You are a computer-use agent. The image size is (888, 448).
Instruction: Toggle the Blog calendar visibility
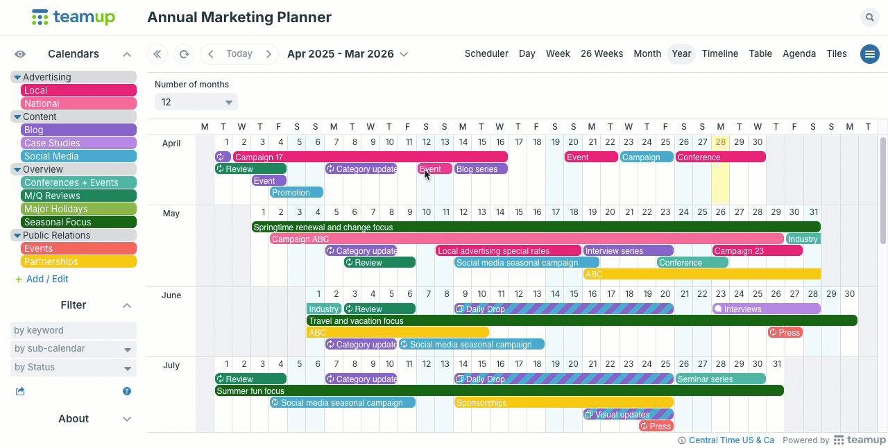78,130
